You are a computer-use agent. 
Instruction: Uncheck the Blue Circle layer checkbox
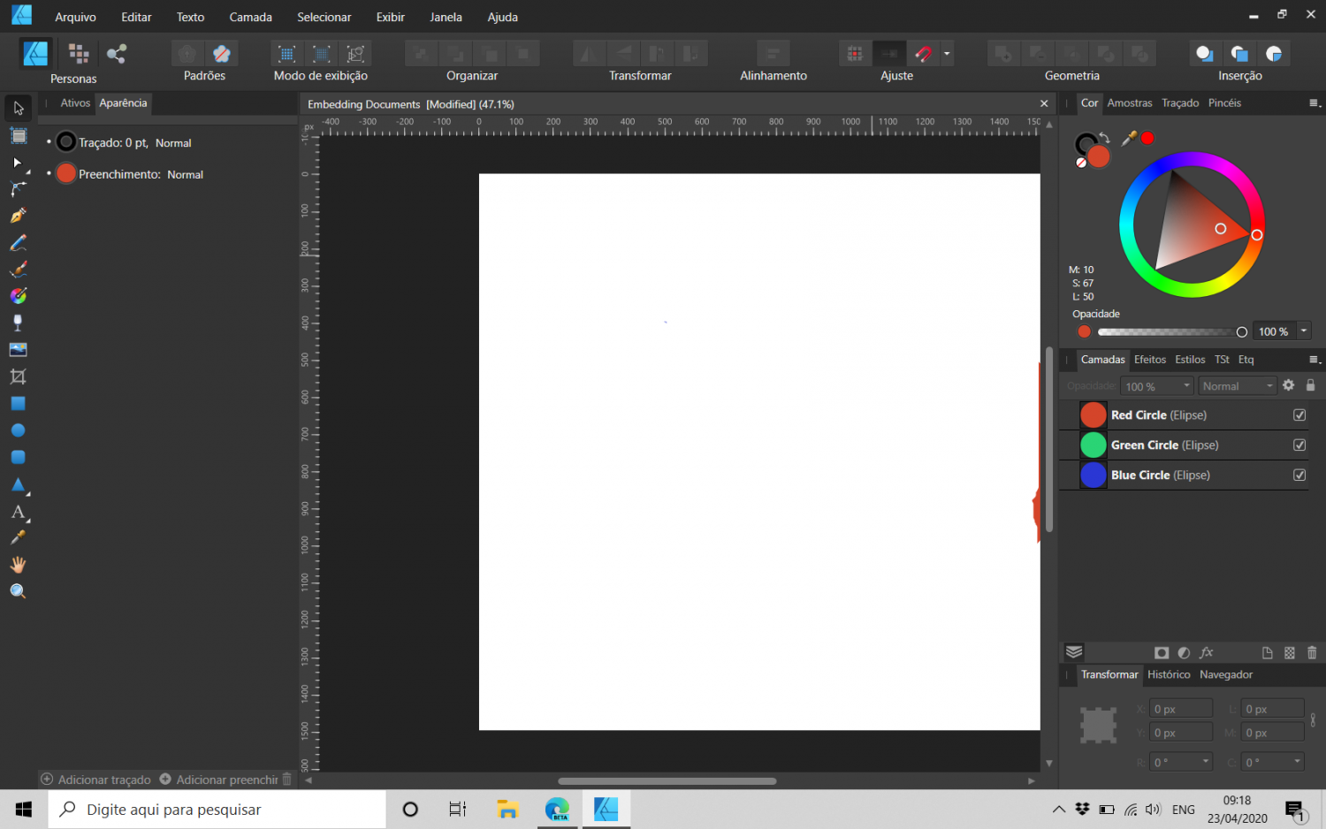(x=1299, y=475)
